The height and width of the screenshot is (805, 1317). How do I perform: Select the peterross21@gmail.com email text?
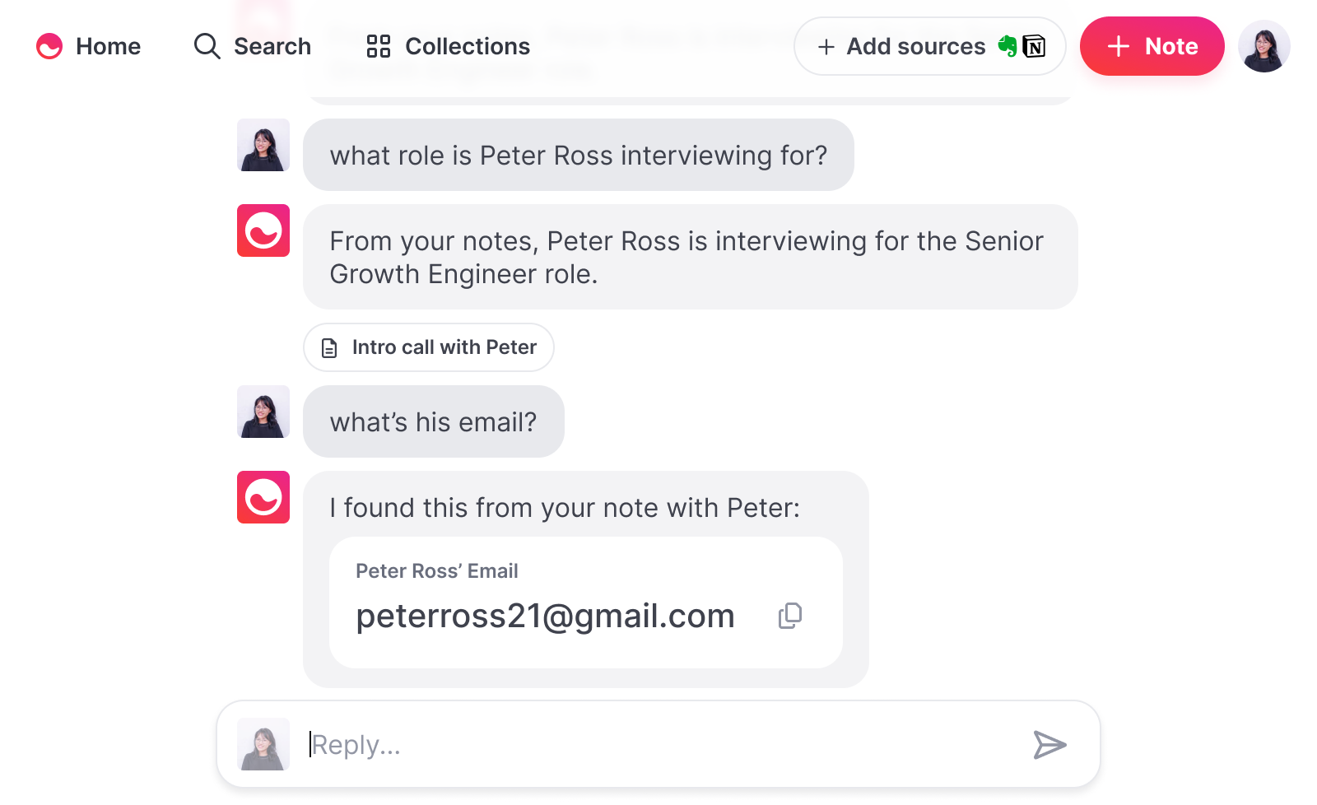tap(545, 616)
